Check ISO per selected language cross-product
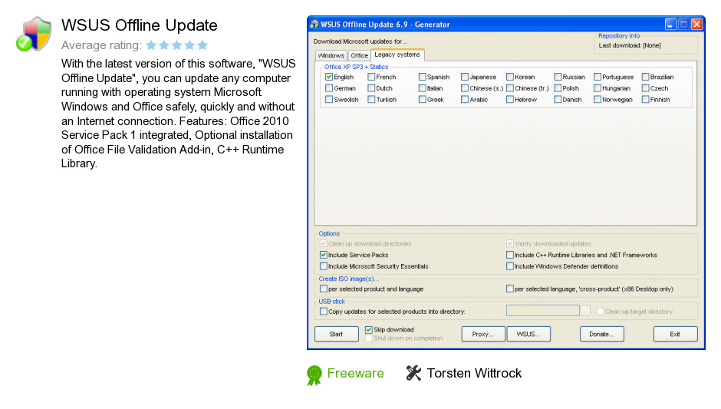Image resolution: width=721 pixels, height=409 pixels. click(x=509, y=289)
